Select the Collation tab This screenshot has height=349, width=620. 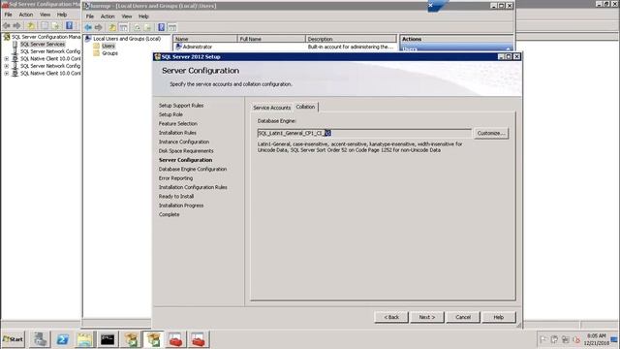click(x=305, y=107)
